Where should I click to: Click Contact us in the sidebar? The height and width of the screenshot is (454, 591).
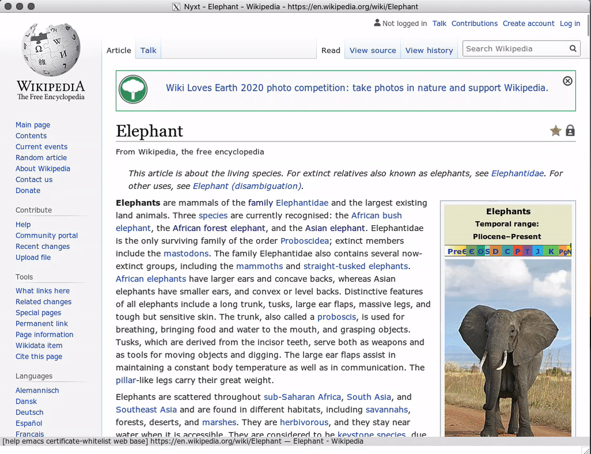34,180
